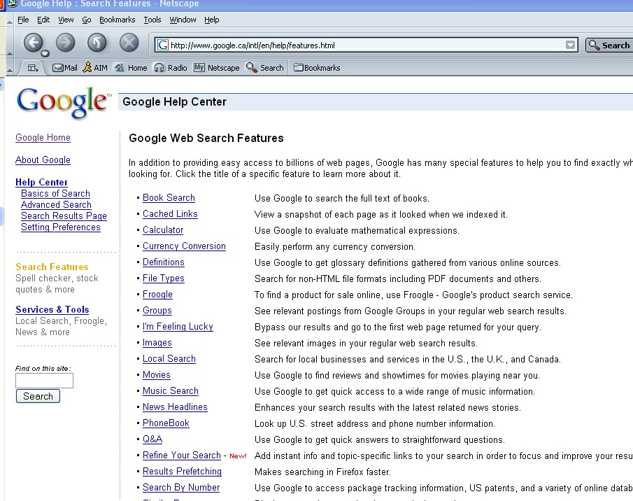Click the Google Web Search Features heading
This screenshot has height=501, width=633.
click(206, 139)
